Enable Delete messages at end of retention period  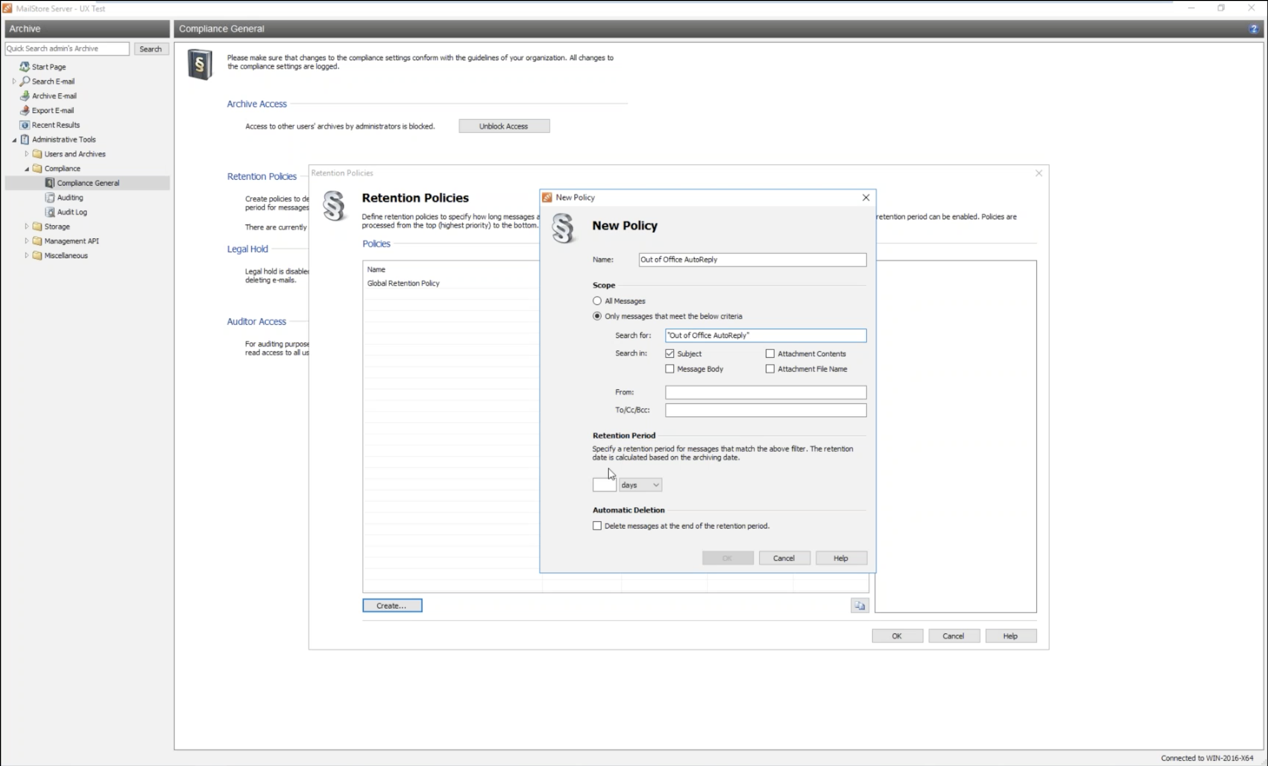click(x=597, y=526)
